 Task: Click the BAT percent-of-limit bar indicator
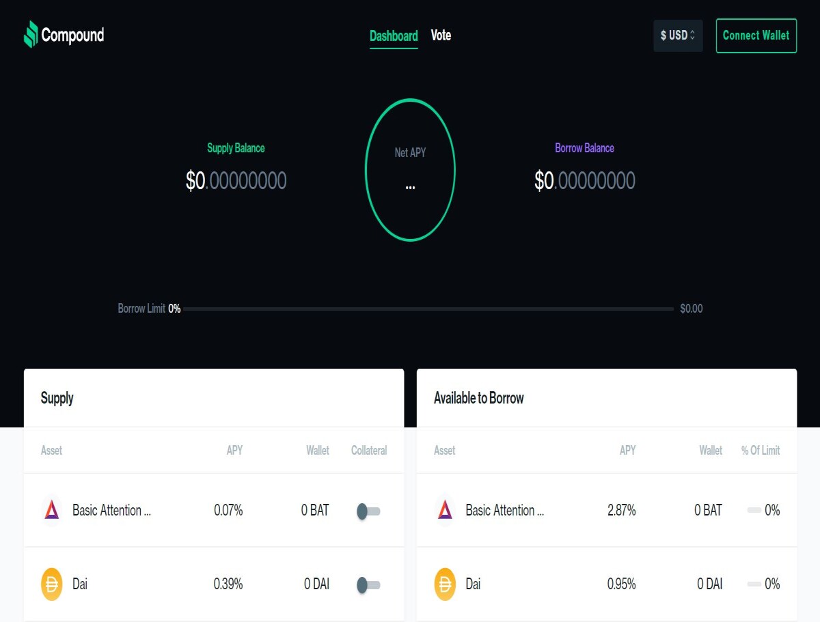point(754,510)
